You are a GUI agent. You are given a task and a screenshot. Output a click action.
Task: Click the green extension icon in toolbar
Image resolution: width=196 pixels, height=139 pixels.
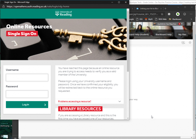pyautogui.click(x=178, y=14)
